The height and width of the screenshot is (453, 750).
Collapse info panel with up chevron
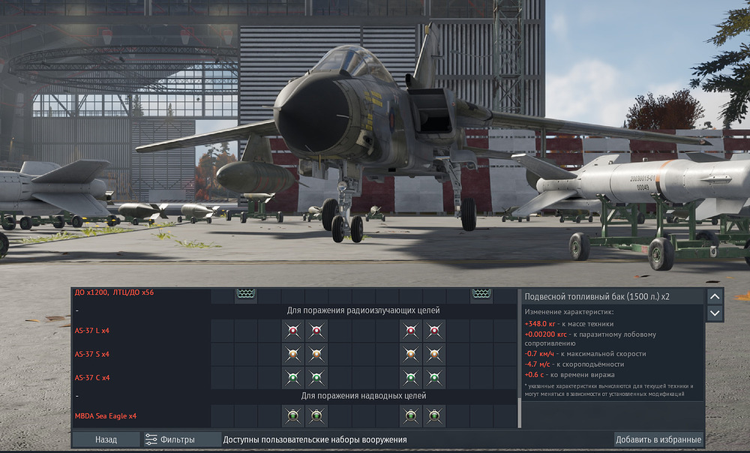coord(715,296)
